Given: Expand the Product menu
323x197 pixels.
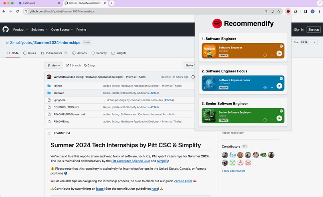Looking at the screenshot, I should pos(20,30).
